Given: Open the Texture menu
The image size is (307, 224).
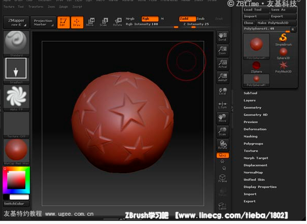Looking at the screenshot, I should tap(9, 7).
